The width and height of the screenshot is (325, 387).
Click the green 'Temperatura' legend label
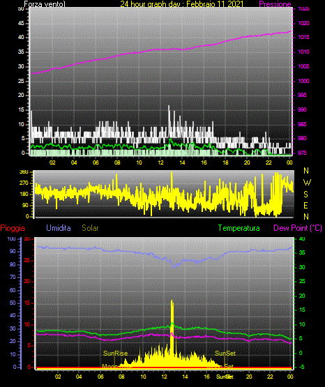[239, 228]
